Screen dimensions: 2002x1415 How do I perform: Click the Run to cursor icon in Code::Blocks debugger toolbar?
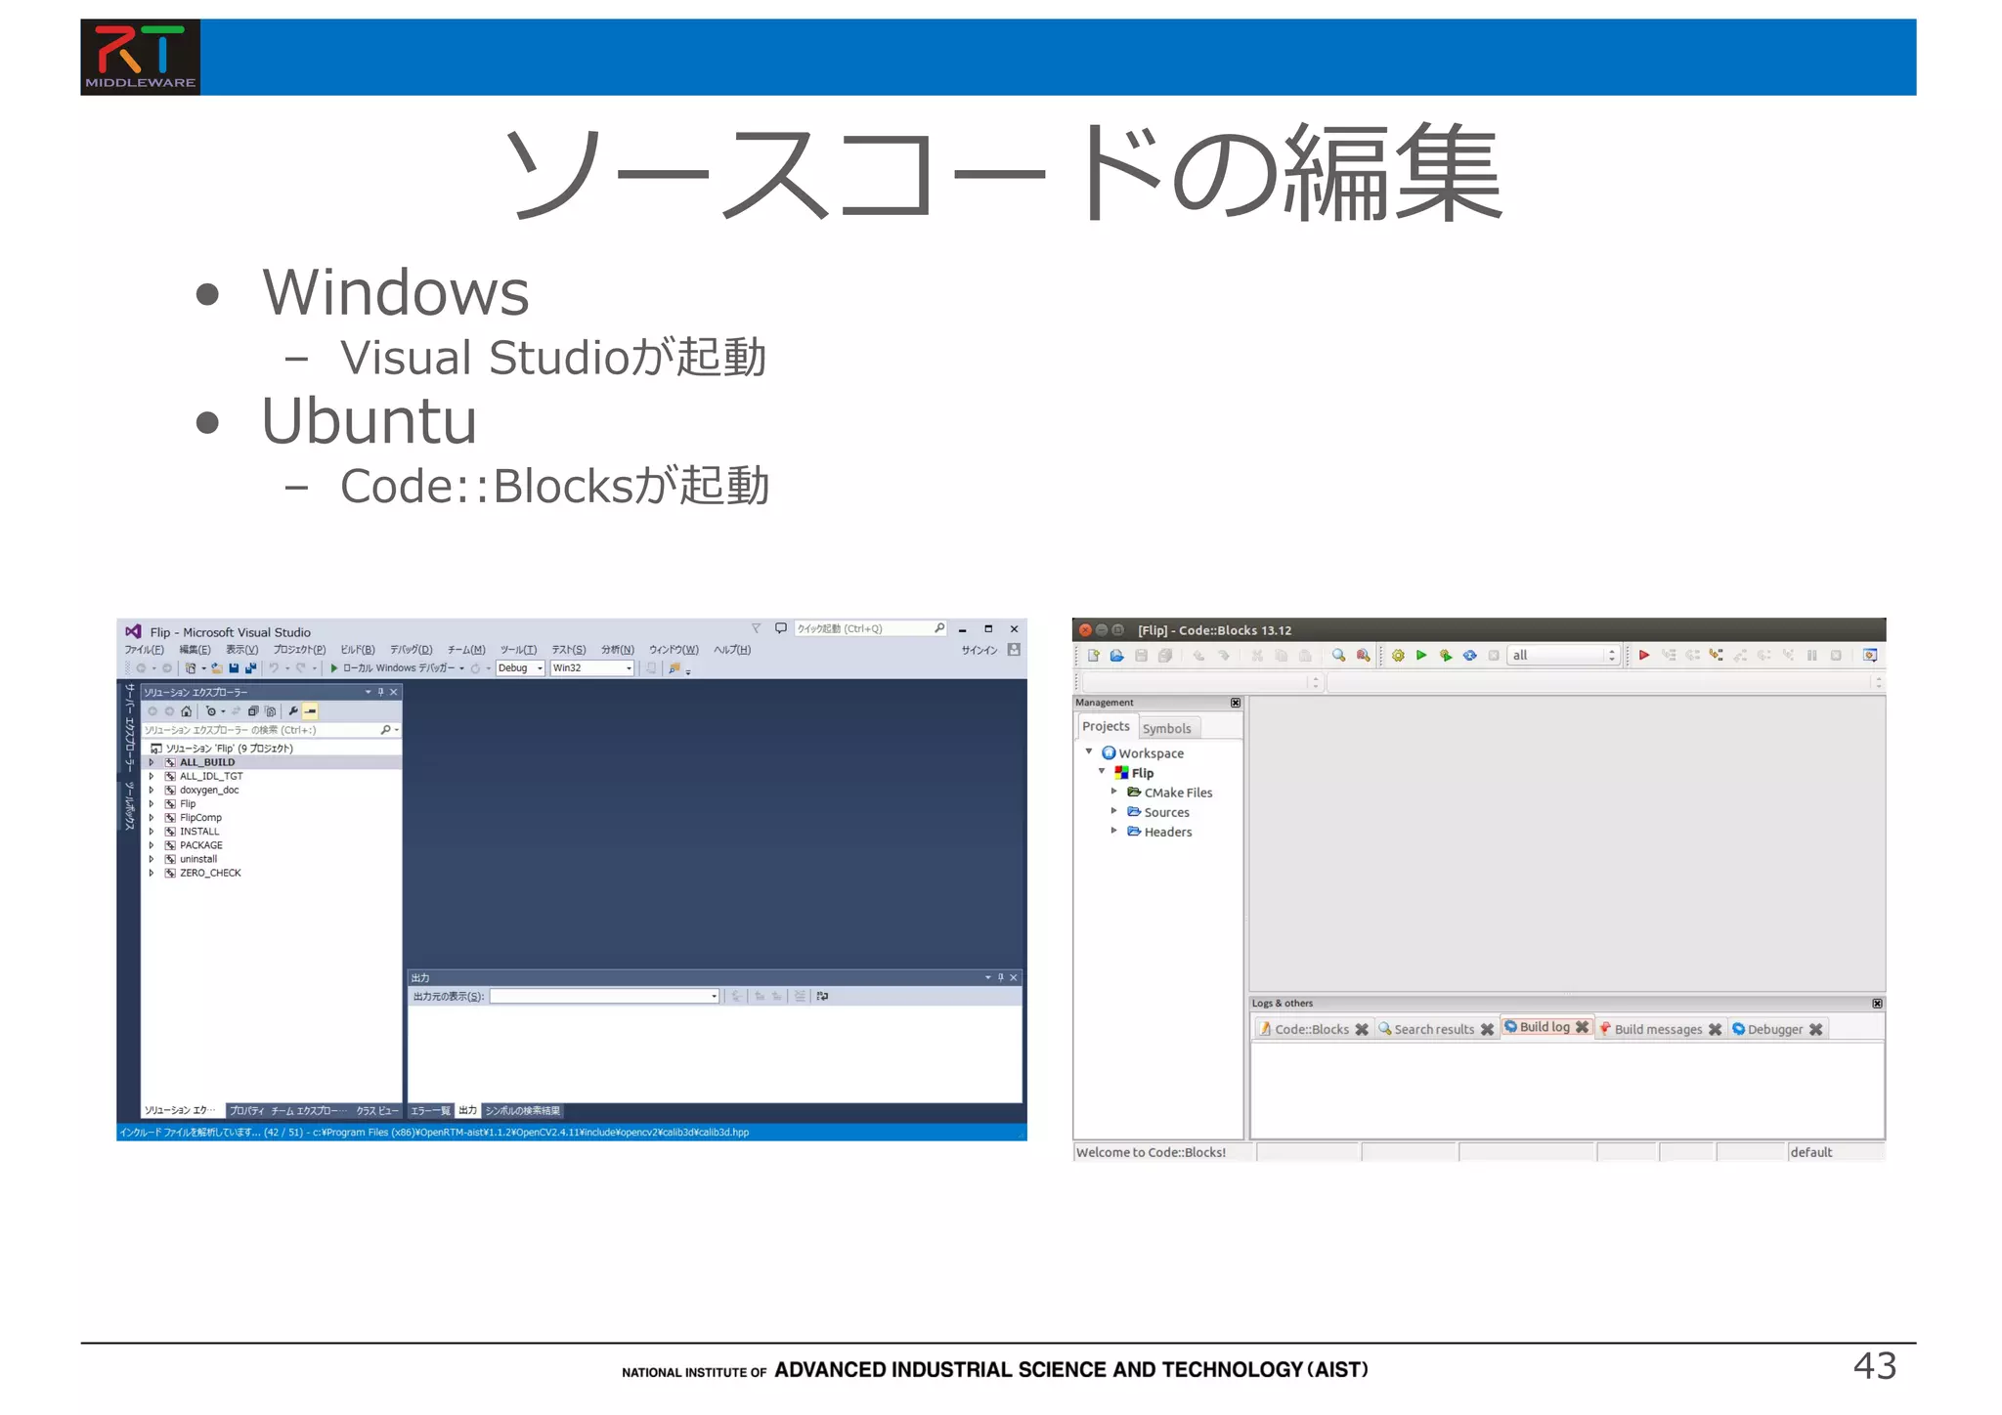tap(1669, 656)
